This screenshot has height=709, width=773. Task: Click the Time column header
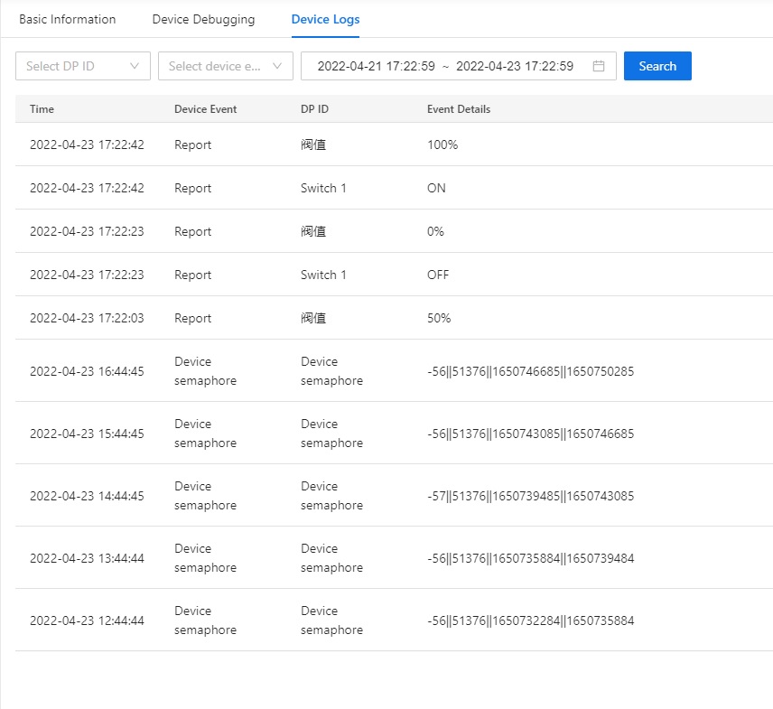point(42,109)
